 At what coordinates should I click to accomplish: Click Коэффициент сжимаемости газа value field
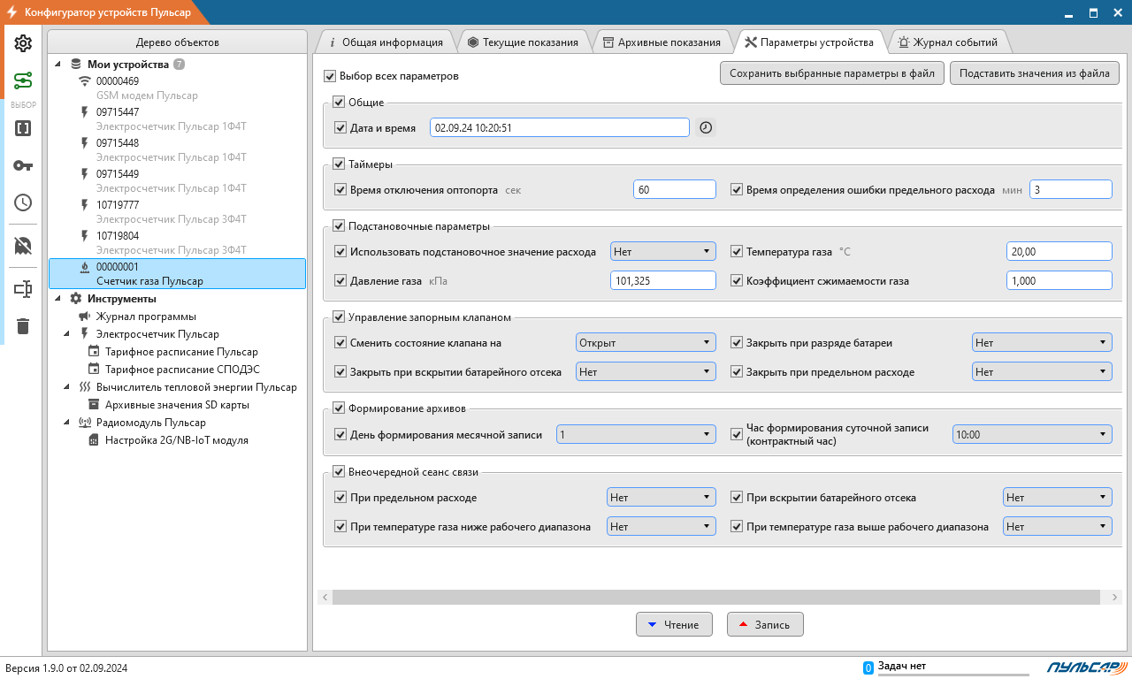[x=1059, y=280]
